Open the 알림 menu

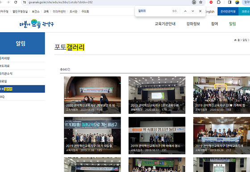pos(232,24)
